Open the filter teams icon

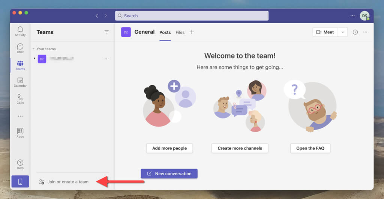point(106,32)
